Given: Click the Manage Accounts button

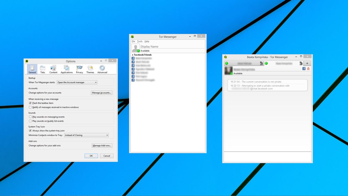Looking at the screenshot, I should [x=101, y=93].
